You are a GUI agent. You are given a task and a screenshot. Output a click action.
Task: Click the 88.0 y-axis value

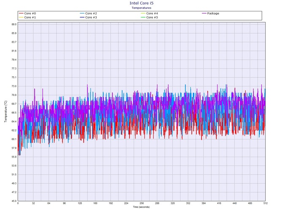pyautogui.click(x=14, y=24)
